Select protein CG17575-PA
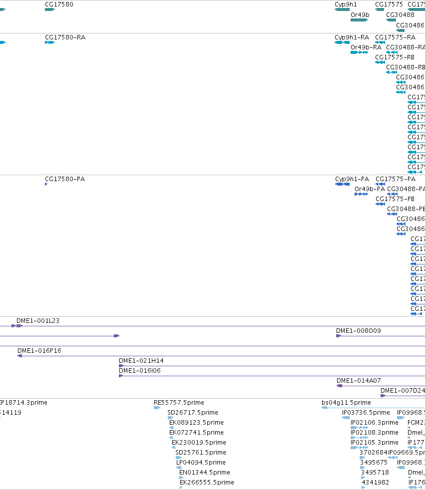The image size is (425, 490). click(396, 179)
